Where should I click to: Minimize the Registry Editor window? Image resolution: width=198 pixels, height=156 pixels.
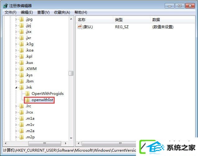169,6
